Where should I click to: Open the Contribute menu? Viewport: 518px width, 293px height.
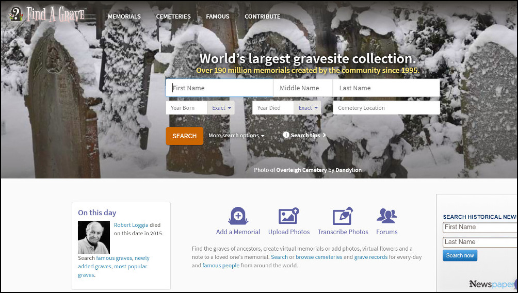[262, 17]
